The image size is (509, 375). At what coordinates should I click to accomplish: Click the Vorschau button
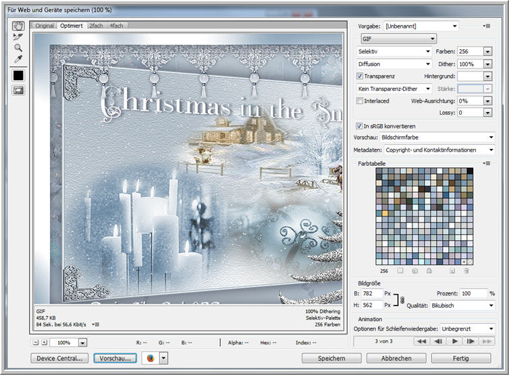pos(115,358)
